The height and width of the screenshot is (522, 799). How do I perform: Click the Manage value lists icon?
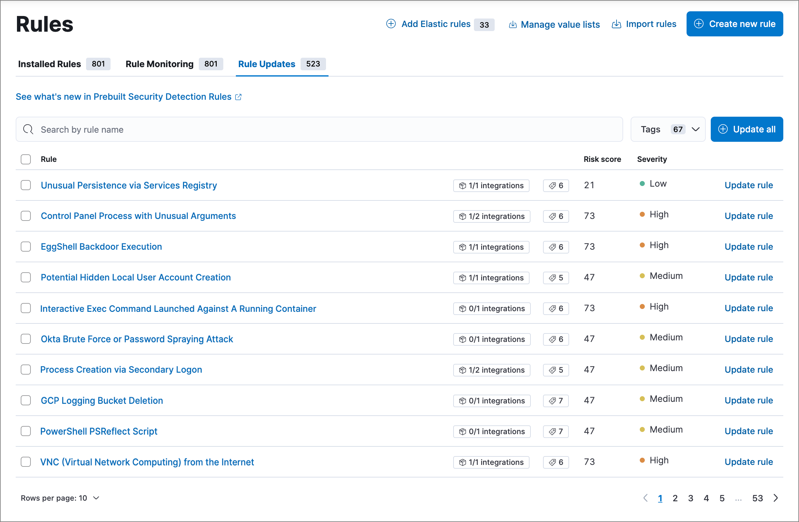coord(512,24)
